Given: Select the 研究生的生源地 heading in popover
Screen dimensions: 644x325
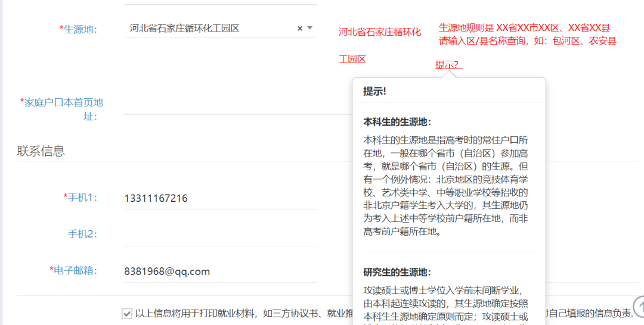Looking at the screenshot, I should pos(397,273).
